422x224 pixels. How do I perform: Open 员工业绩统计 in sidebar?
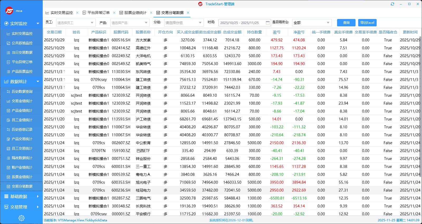pos(21,120)
